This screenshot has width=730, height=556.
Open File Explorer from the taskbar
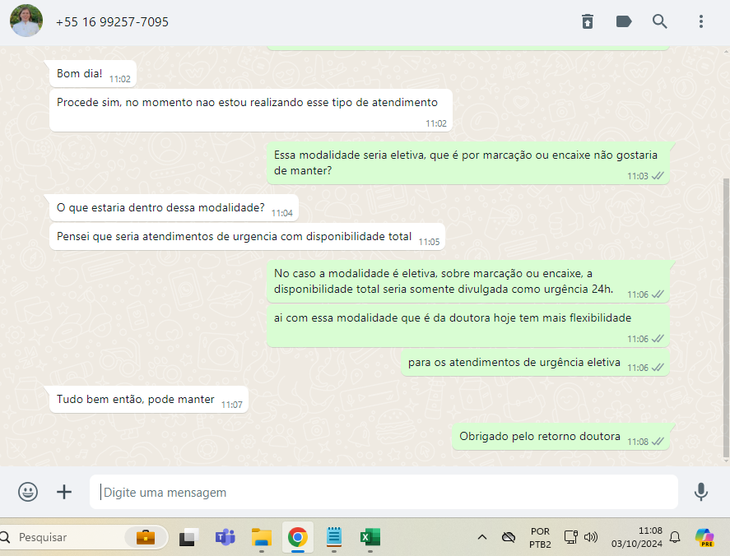[x=261, y=537]
